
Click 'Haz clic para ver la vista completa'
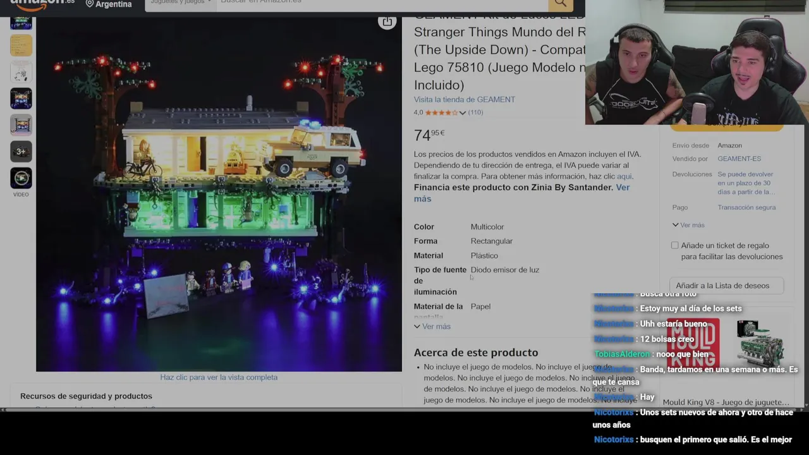click(x=219, y=377)
